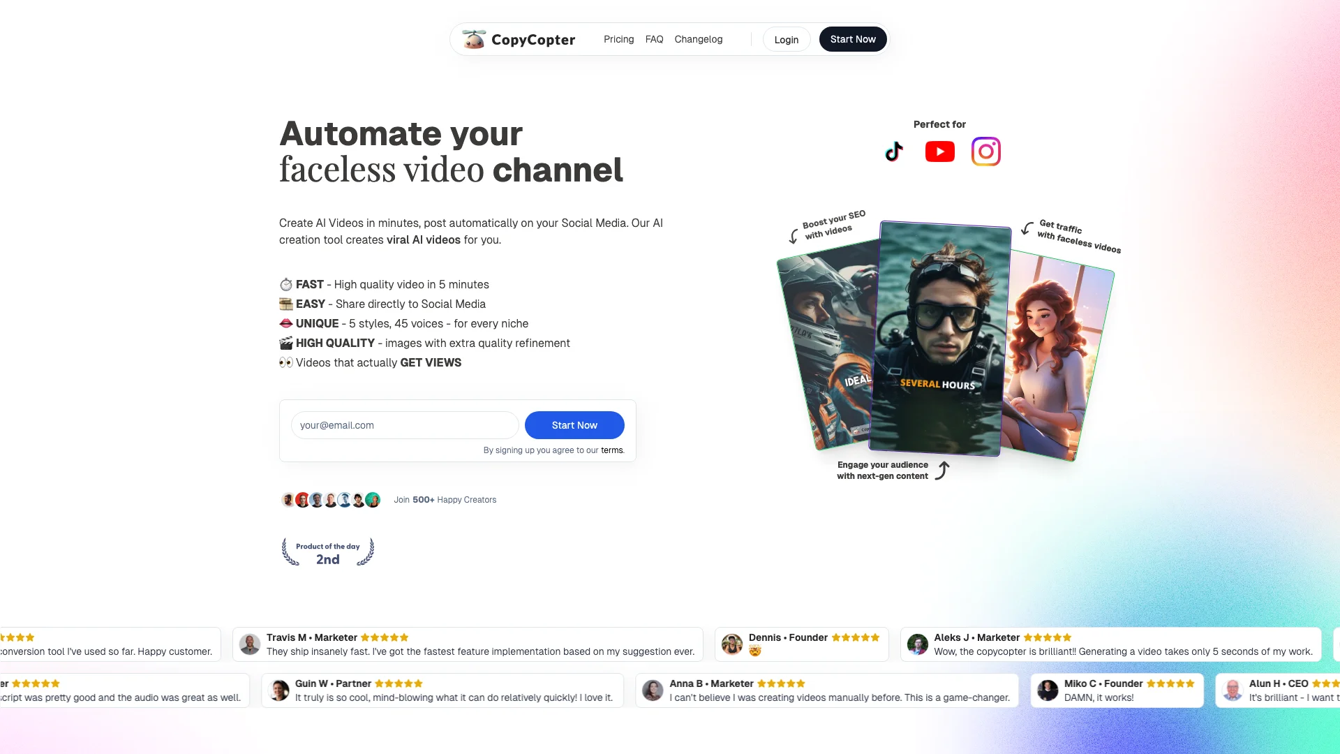Image resolution: width=1340 pixels, height=754 pixels.
Task: Click the timer icon next to FAST
Action: pos(285,283)
